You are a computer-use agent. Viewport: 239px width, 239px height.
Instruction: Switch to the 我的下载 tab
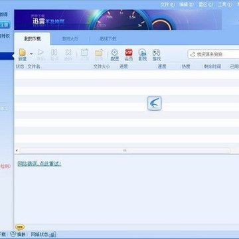(33, 39)
